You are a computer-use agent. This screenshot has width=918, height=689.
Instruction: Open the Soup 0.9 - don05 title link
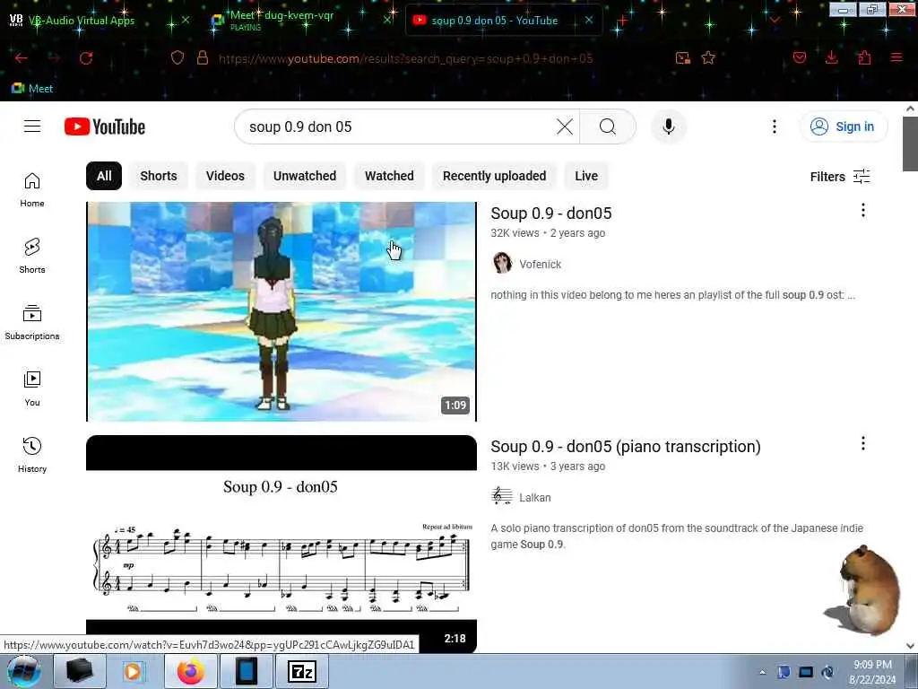(x=551, y=214)
